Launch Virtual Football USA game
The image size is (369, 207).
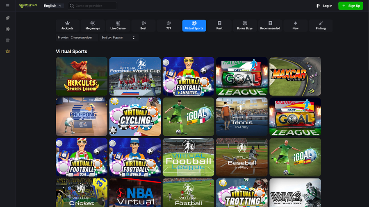82,157
